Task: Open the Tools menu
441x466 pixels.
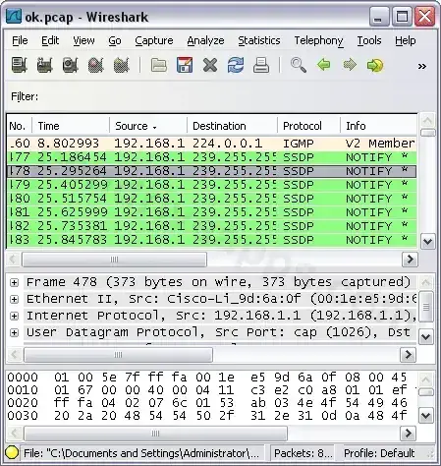Action: 369,40
